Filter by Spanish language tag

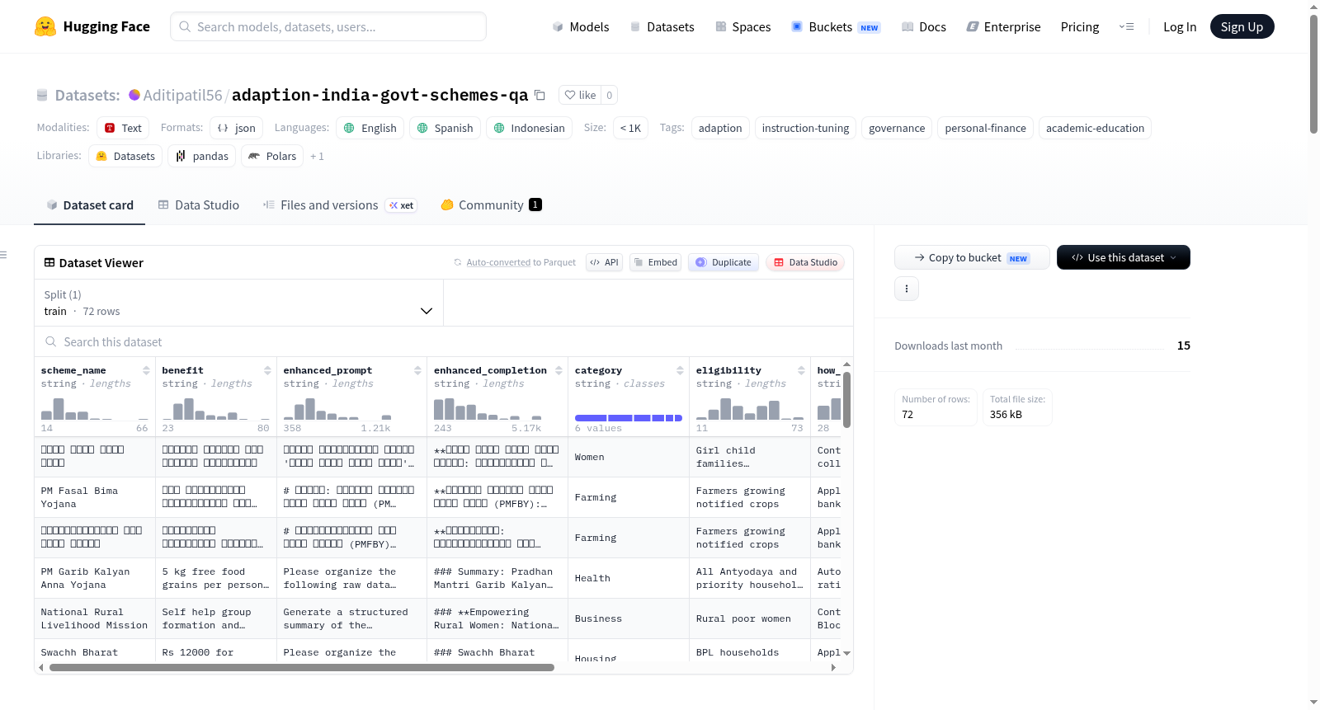[x=445, y=128]
